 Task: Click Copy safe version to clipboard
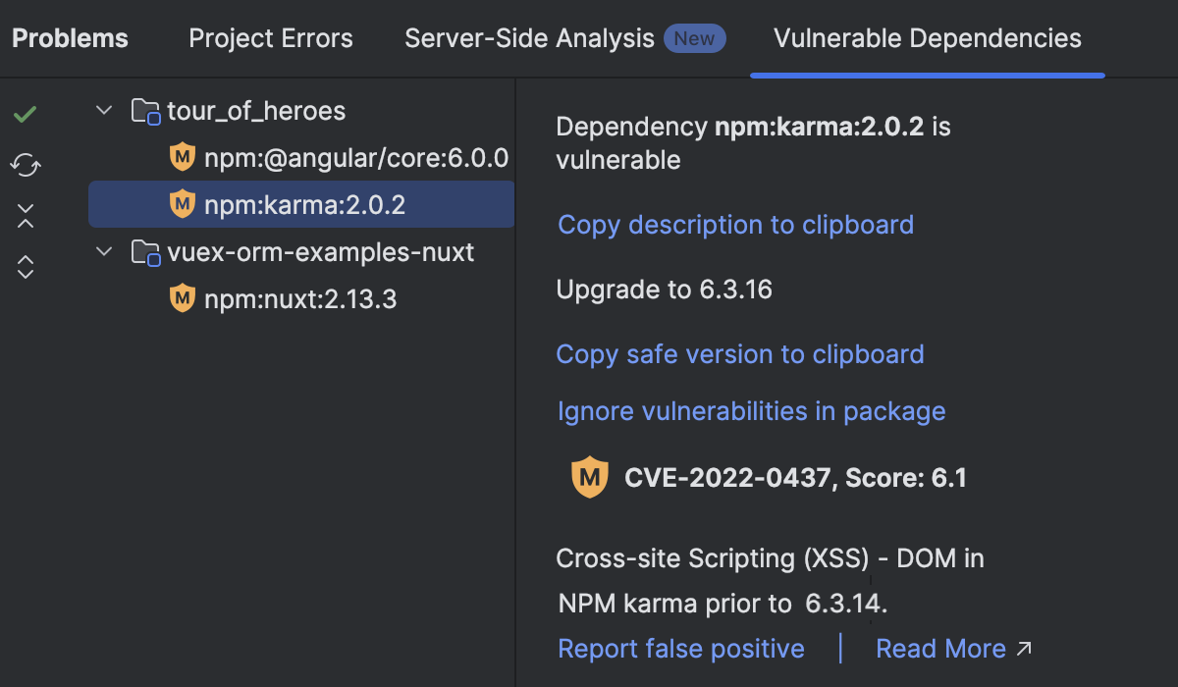740,354
